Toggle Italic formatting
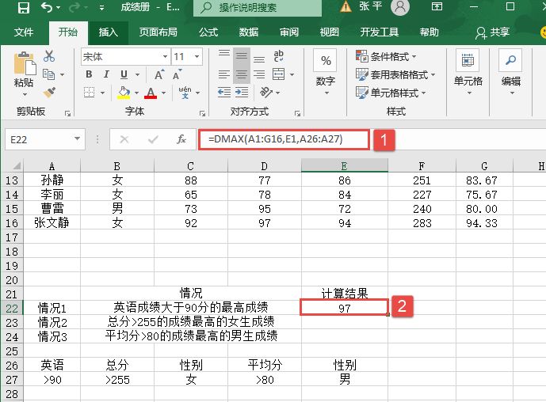Viewport: 546px width, 402px height. point(106,74)
